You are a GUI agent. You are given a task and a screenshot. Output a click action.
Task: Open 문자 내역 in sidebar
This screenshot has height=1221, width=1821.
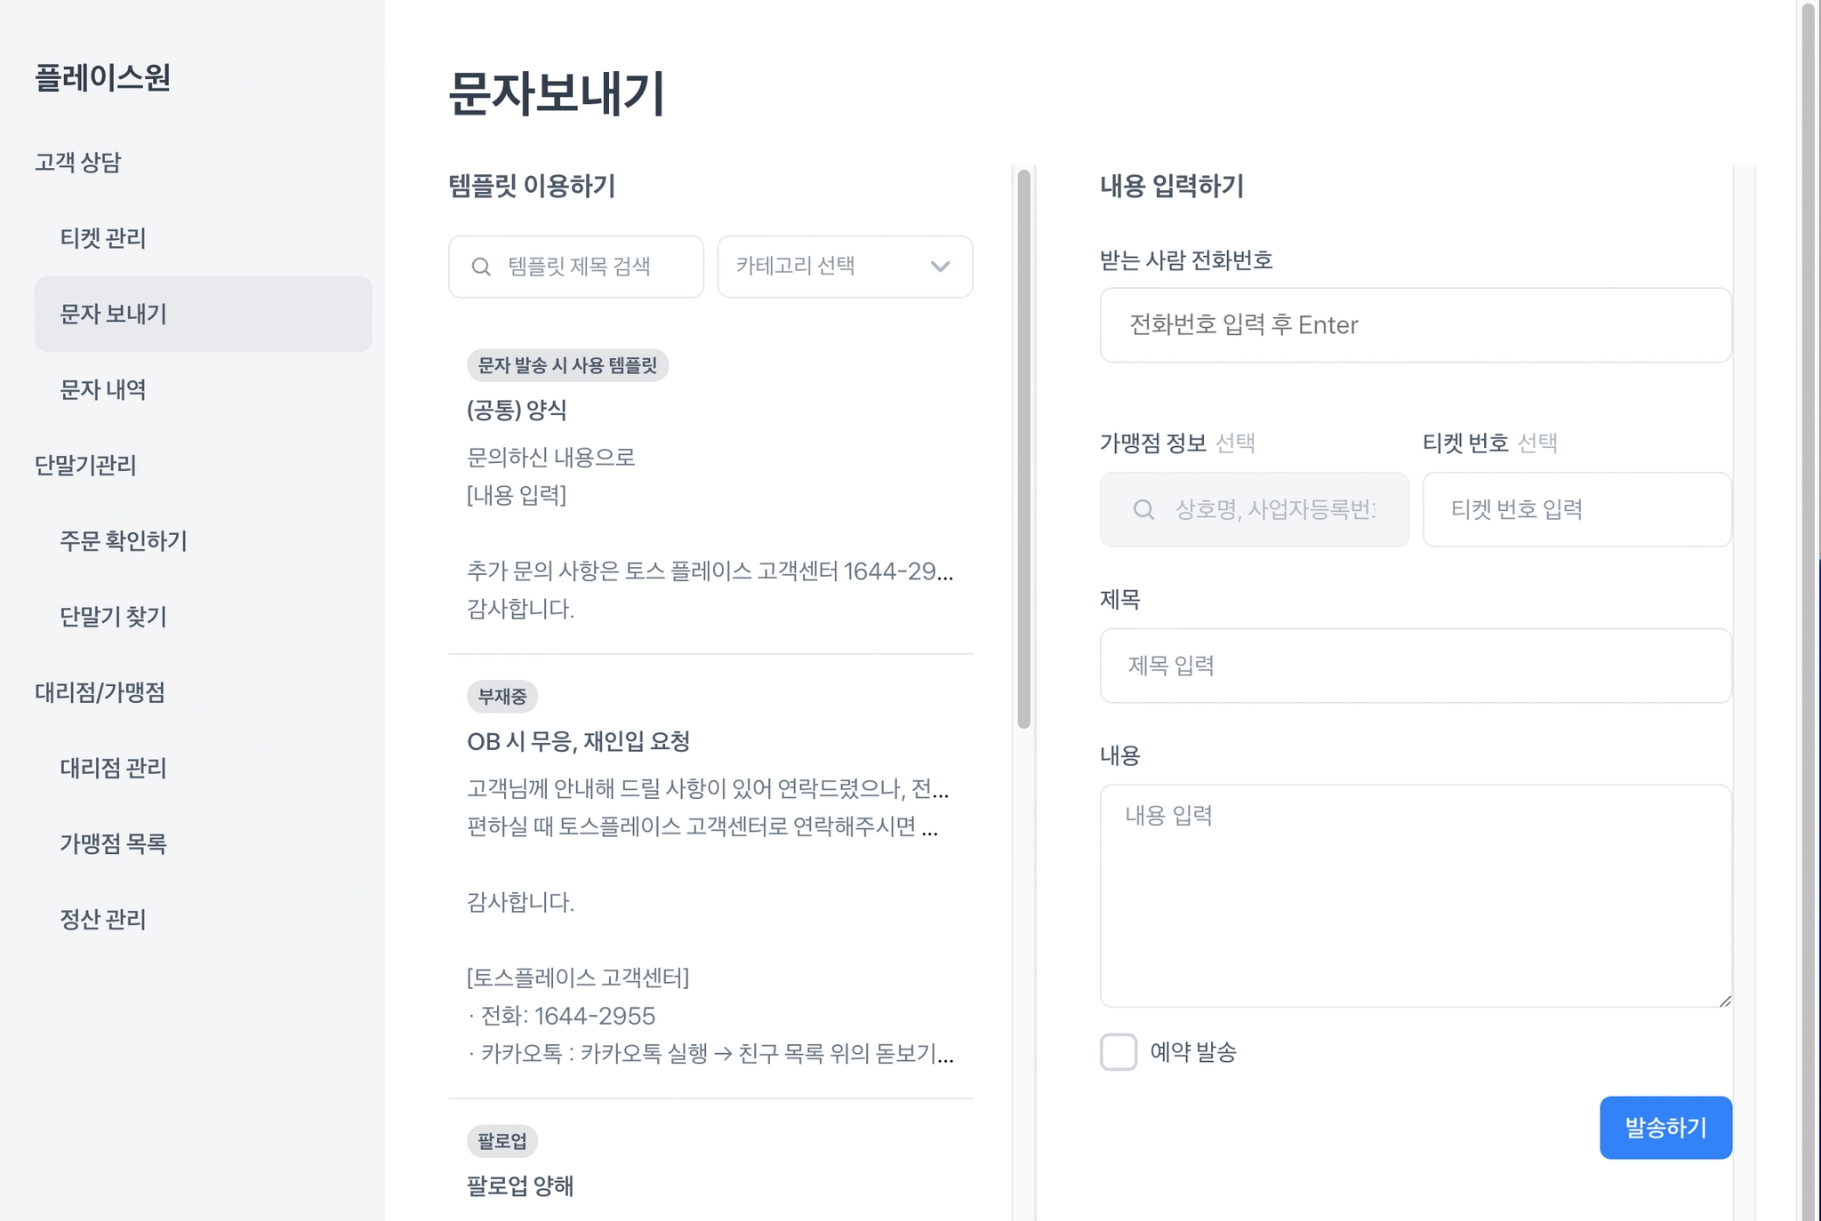coord(103,389)
